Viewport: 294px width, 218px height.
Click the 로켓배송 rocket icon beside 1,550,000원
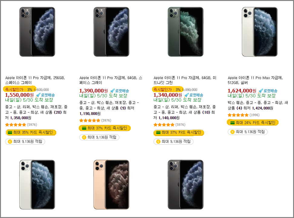(38, 95)
